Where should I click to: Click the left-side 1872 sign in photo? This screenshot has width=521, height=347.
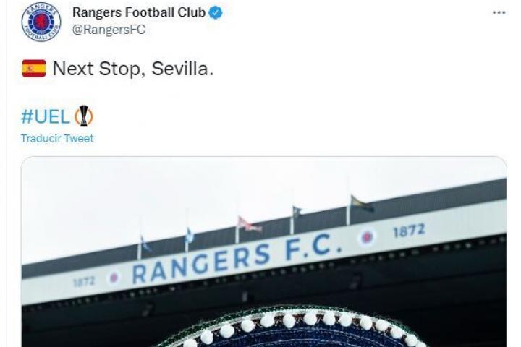(x=84, y=282)
